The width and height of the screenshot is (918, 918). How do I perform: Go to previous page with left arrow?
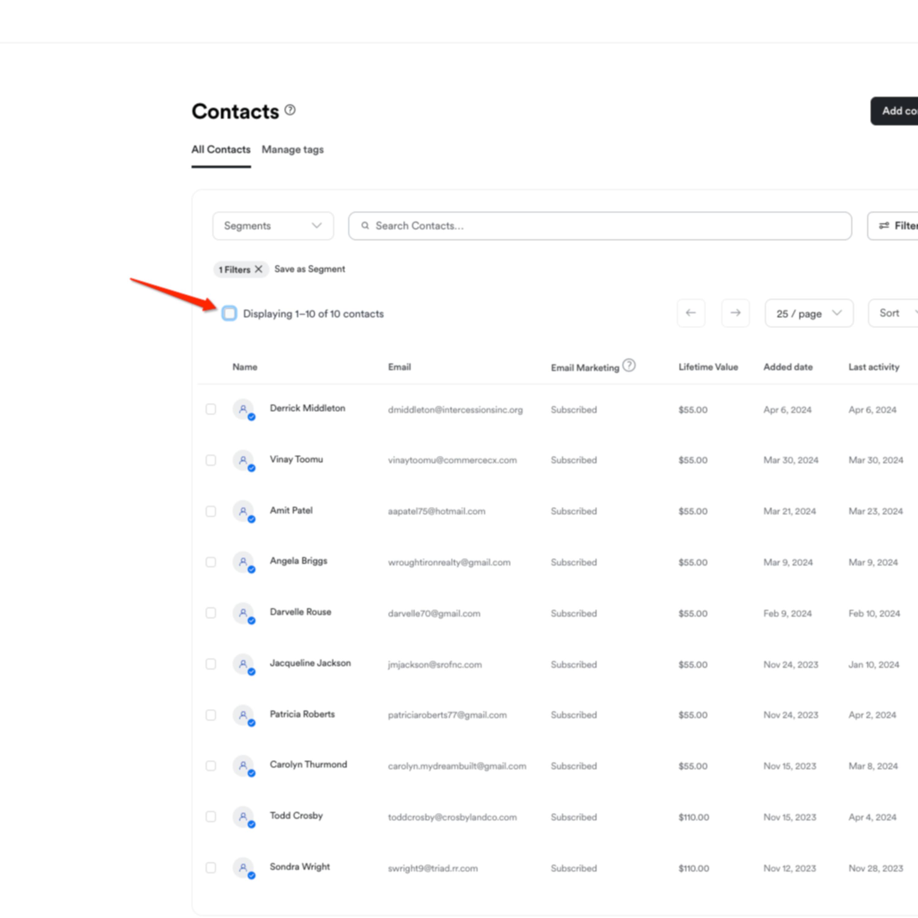pos(691,313)
